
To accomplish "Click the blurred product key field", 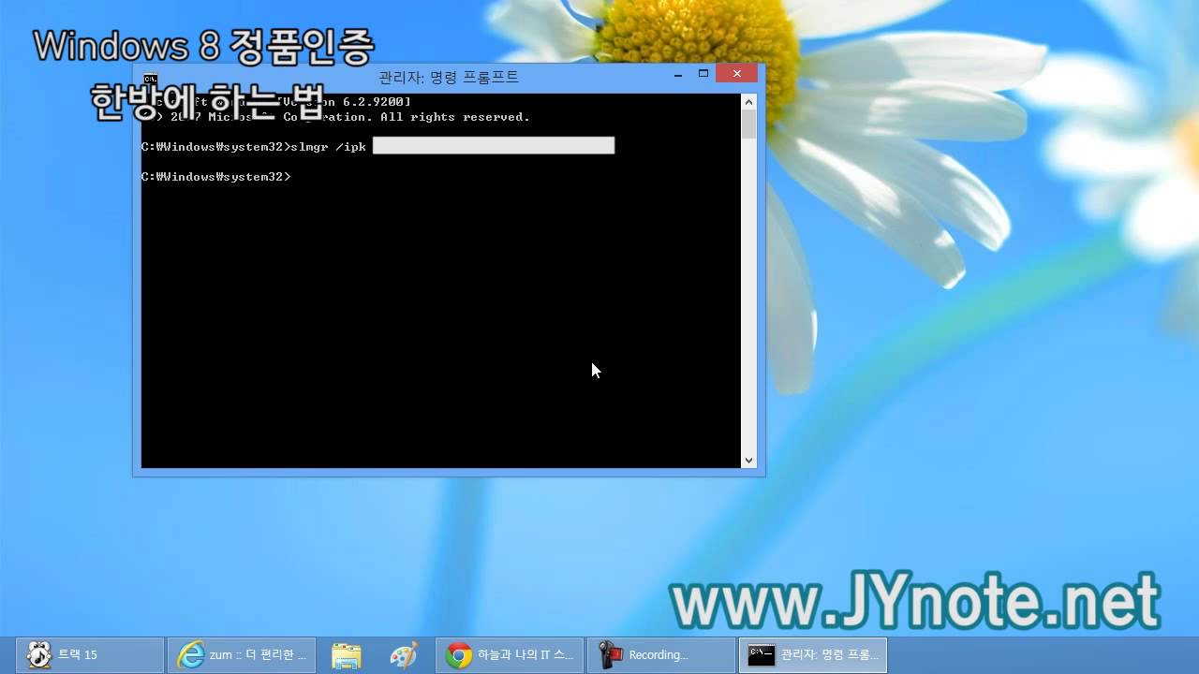I will coord(494,145).
